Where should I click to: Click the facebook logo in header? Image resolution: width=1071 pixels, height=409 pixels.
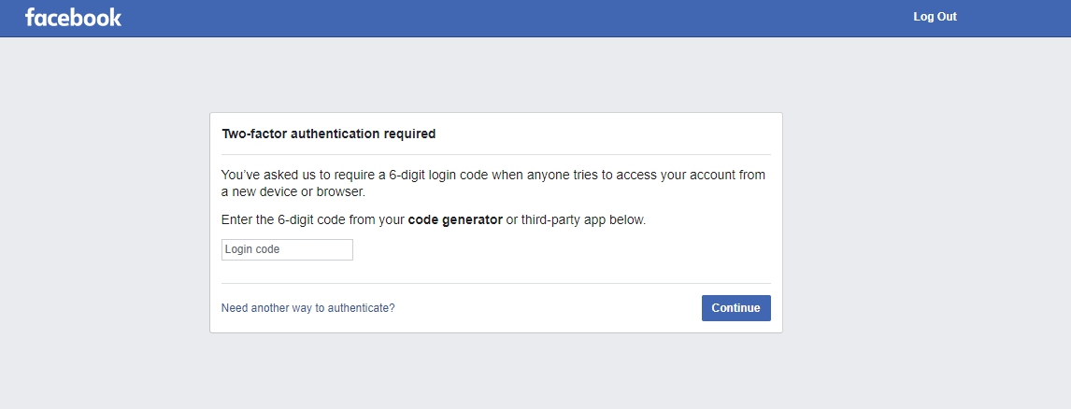pos(73,17)
